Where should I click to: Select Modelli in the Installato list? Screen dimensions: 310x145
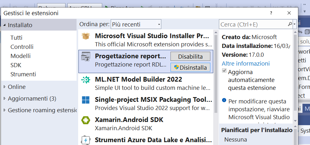(x=20, y=56)
